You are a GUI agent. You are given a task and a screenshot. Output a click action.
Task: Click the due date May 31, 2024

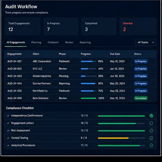tap(117, 61)
